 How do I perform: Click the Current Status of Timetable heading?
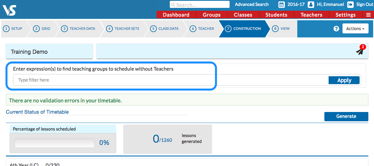37,112
